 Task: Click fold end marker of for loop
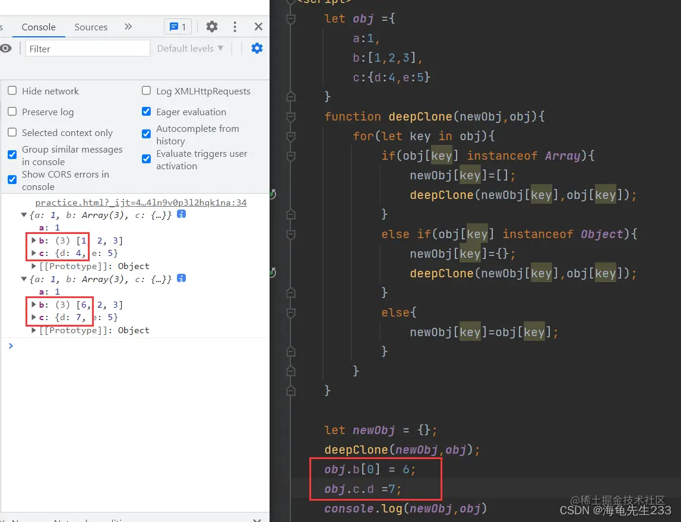[291, 371]
